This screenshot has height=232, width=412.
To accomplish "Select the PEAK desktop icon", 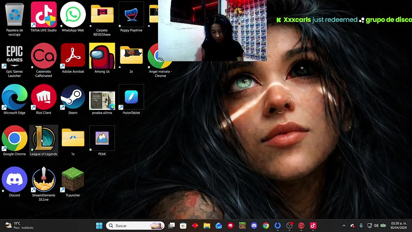I will pos(102,141).
